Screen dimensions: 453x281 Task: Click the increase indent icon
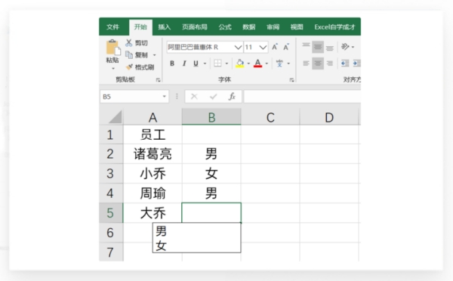click(x=357, y=63)
